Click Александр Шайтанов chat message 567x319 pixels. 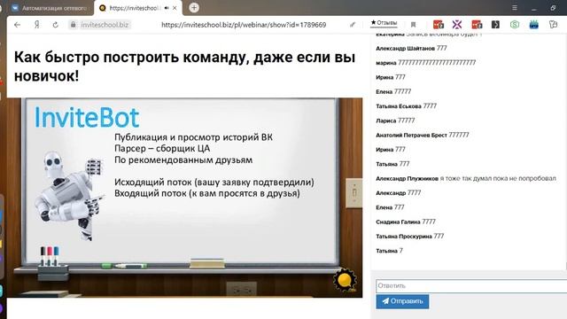[x=411, y=48]
